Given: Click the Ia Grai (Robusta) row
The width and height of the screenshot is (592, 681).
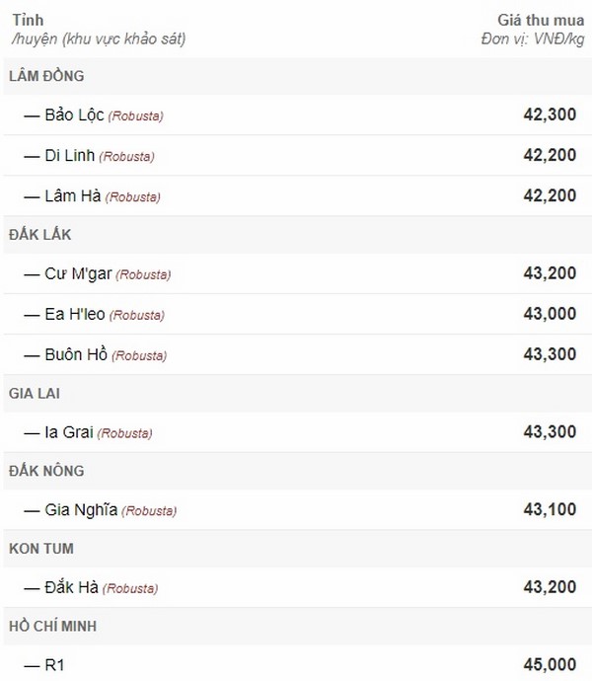Looking at the screenshot, I should (x=297, y=432).
